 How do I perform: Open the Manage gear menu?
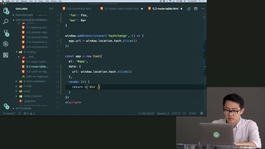(x=6, y=106)
